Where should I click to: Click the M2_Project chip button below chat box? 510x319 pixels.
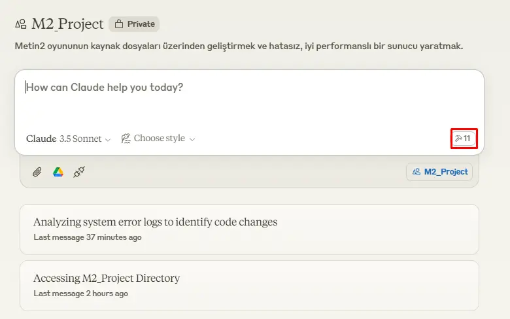[439, 172]
